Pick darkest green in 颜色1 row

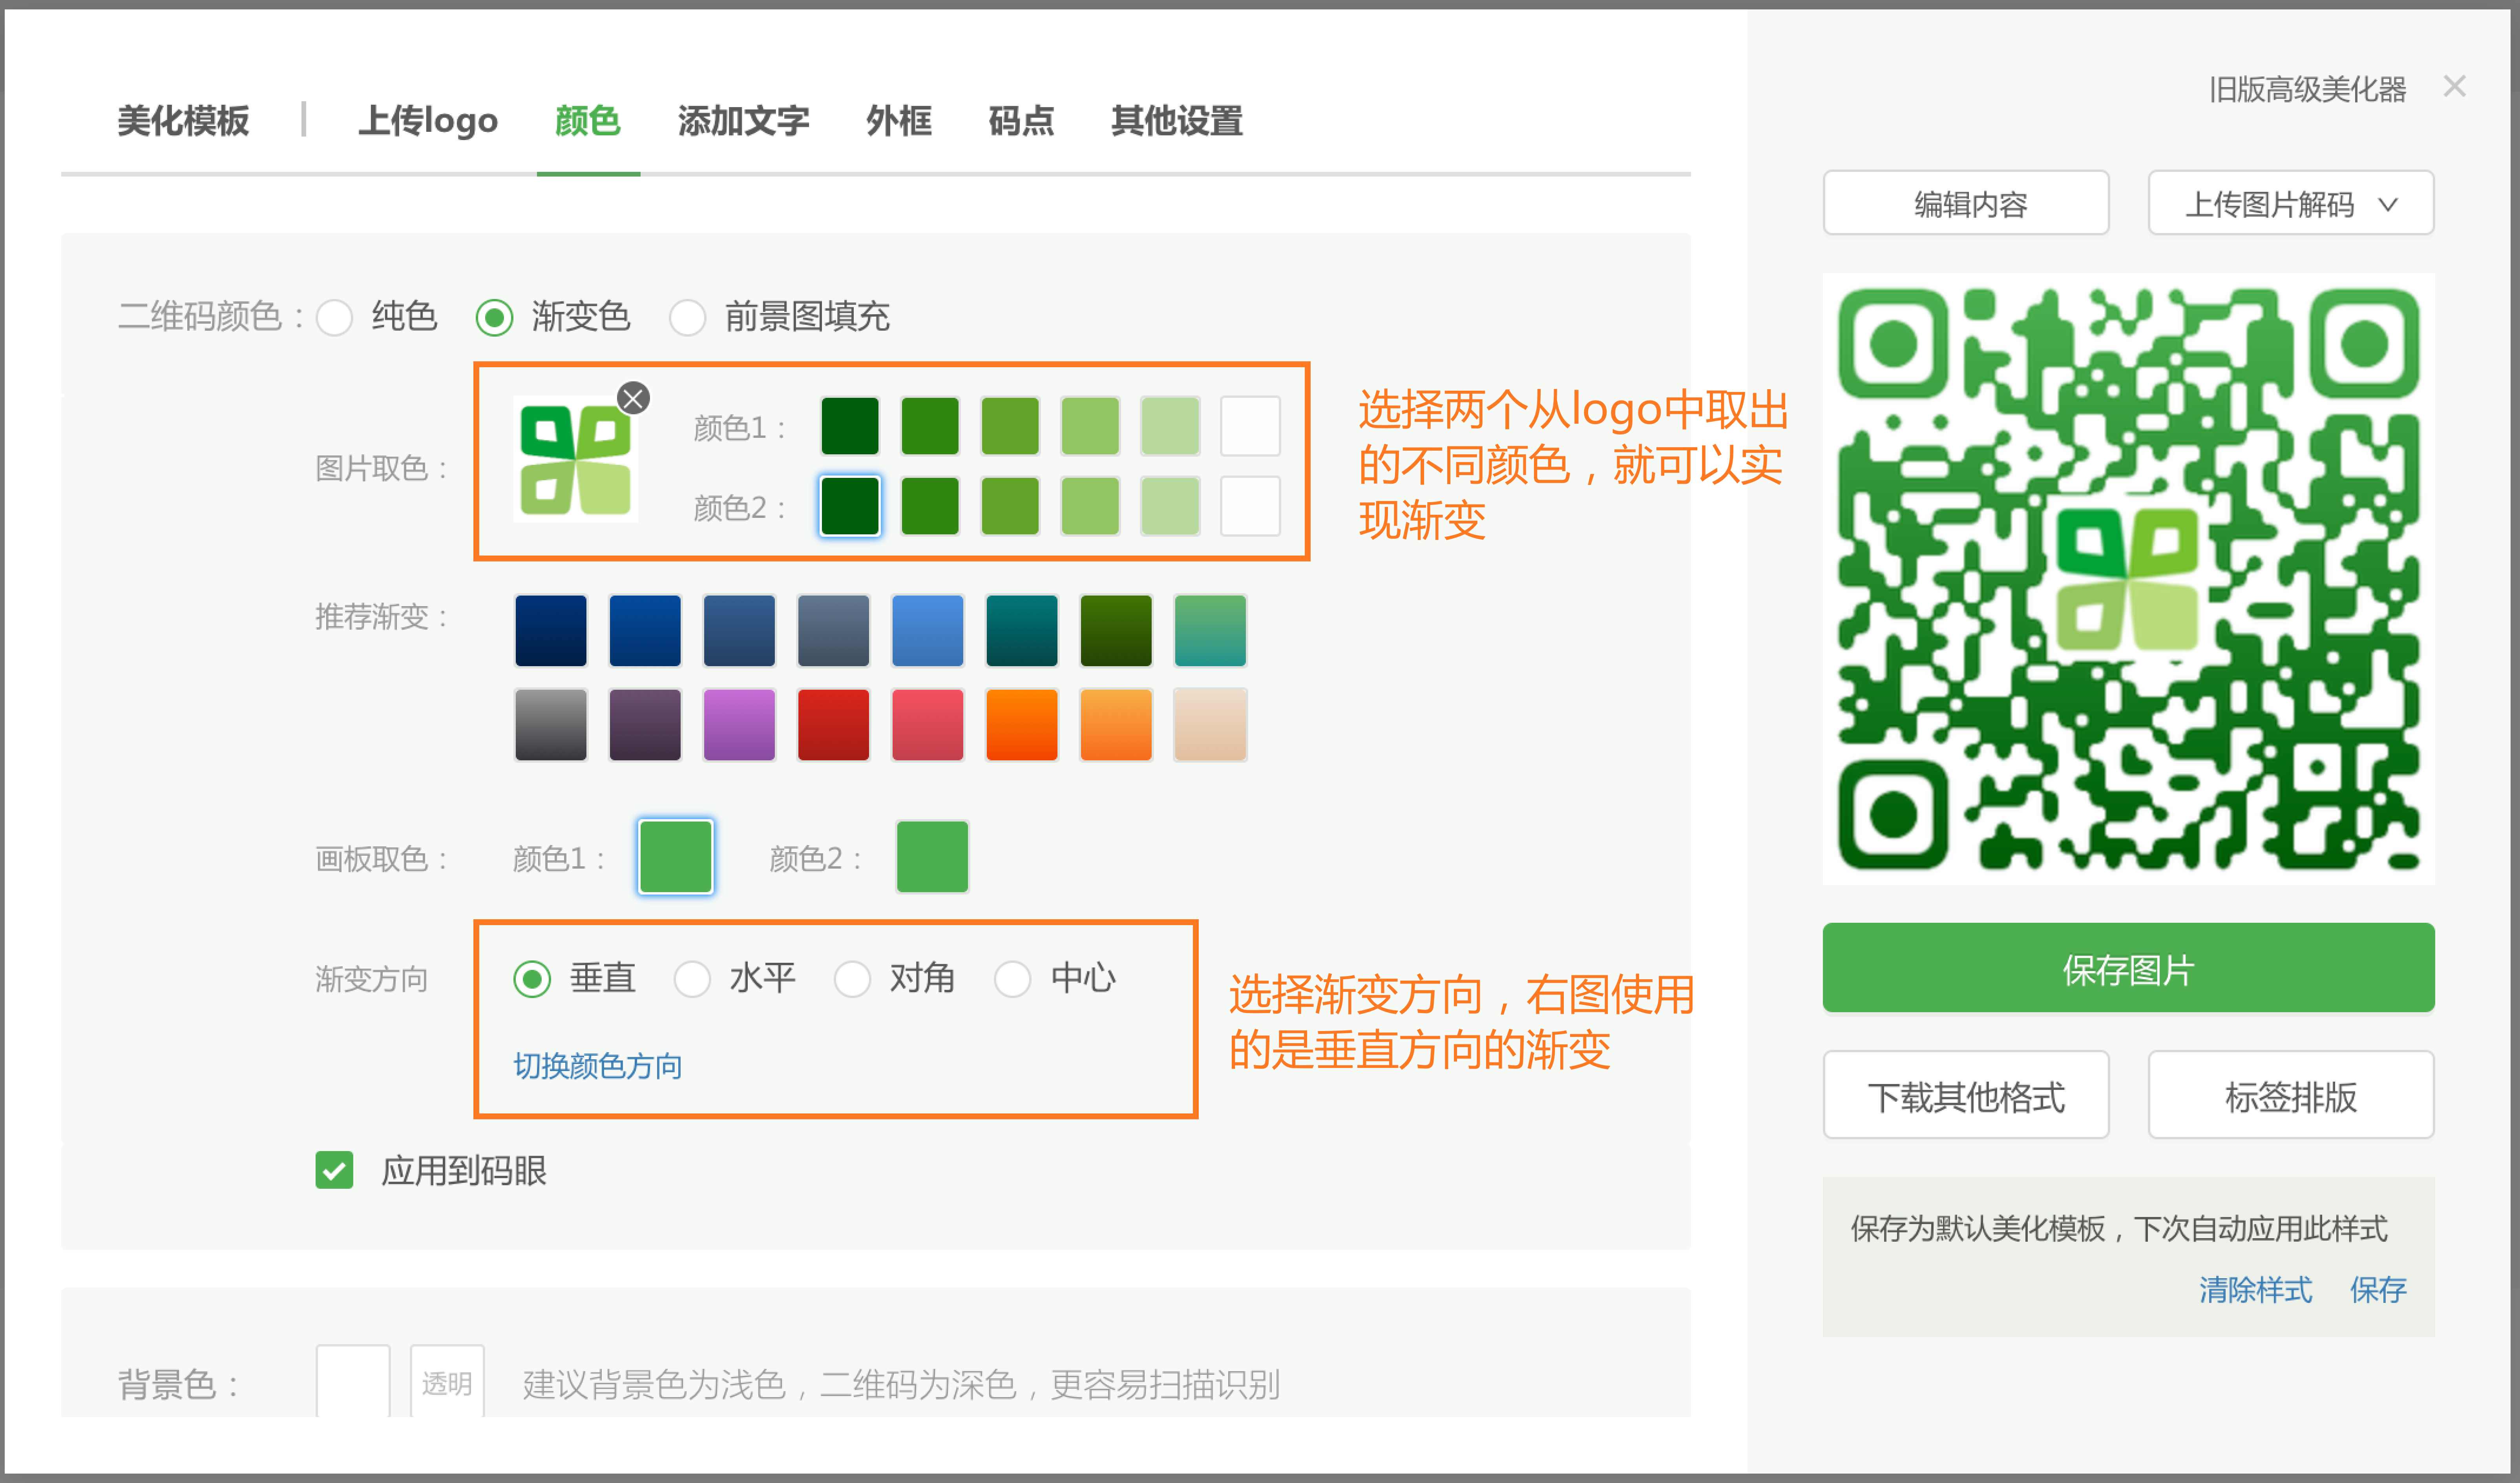tap(850, 426)
